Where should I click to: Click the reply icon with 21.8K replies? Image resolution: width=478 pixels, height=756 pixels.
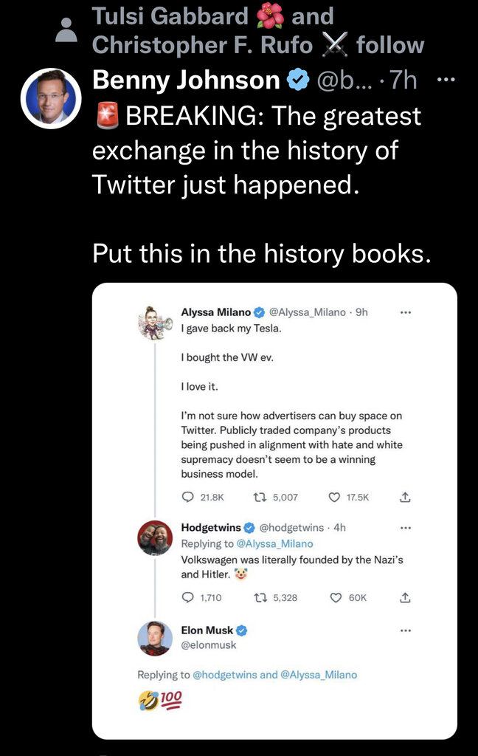pos(187,497)
